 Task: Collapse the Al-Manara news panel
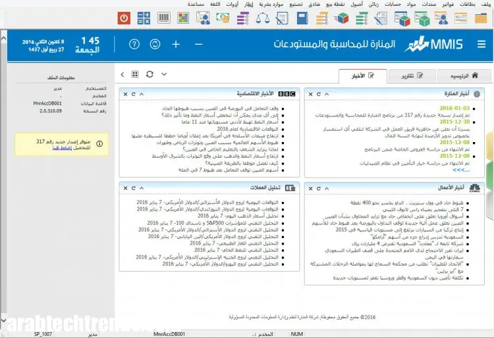[326, 93]
